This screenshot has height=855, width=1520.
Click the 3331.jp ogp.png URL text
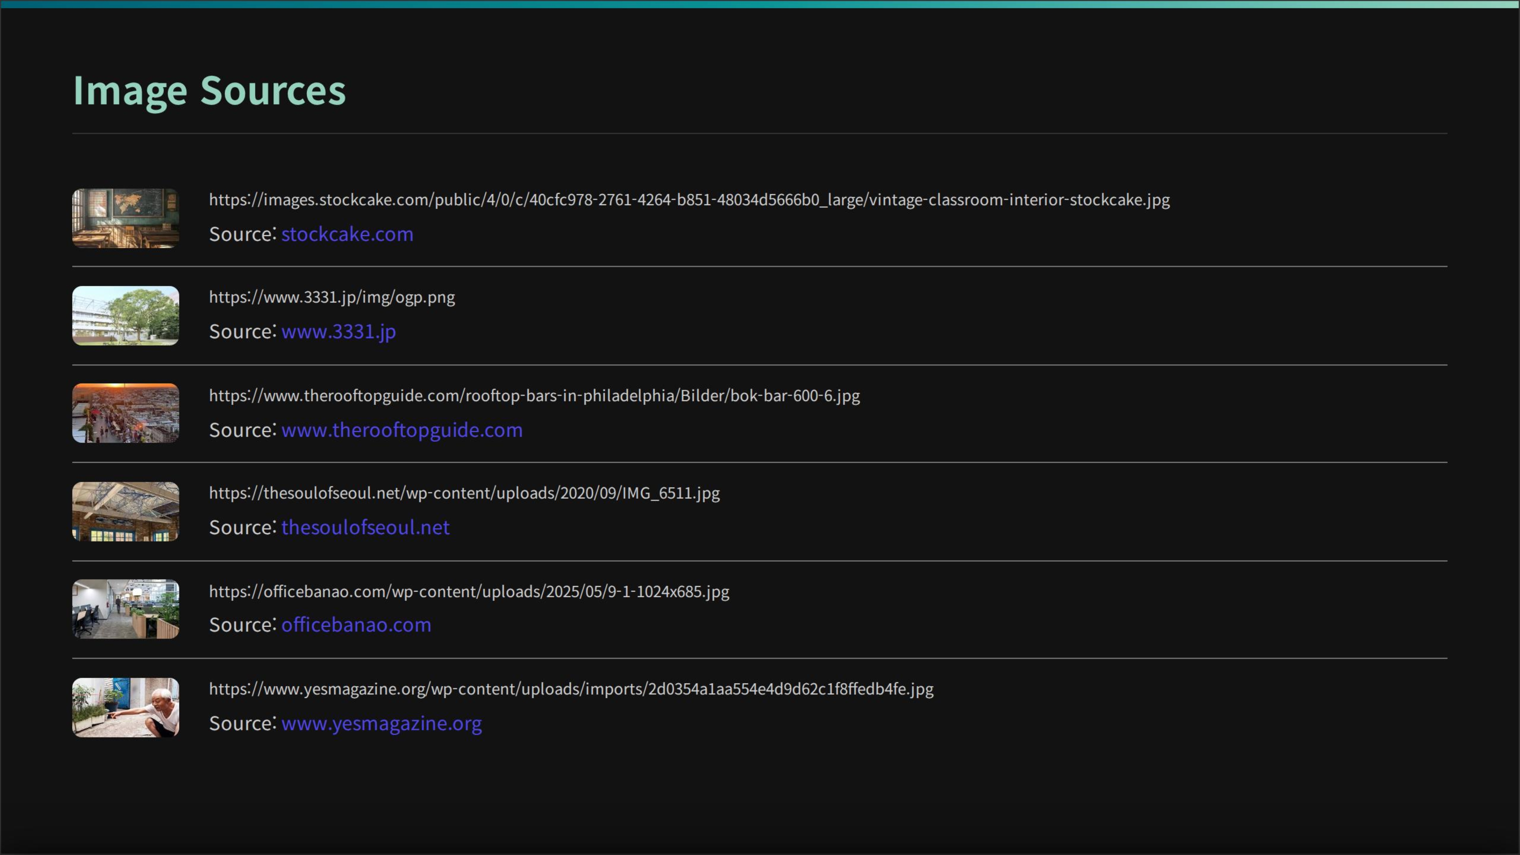point(331,297)
